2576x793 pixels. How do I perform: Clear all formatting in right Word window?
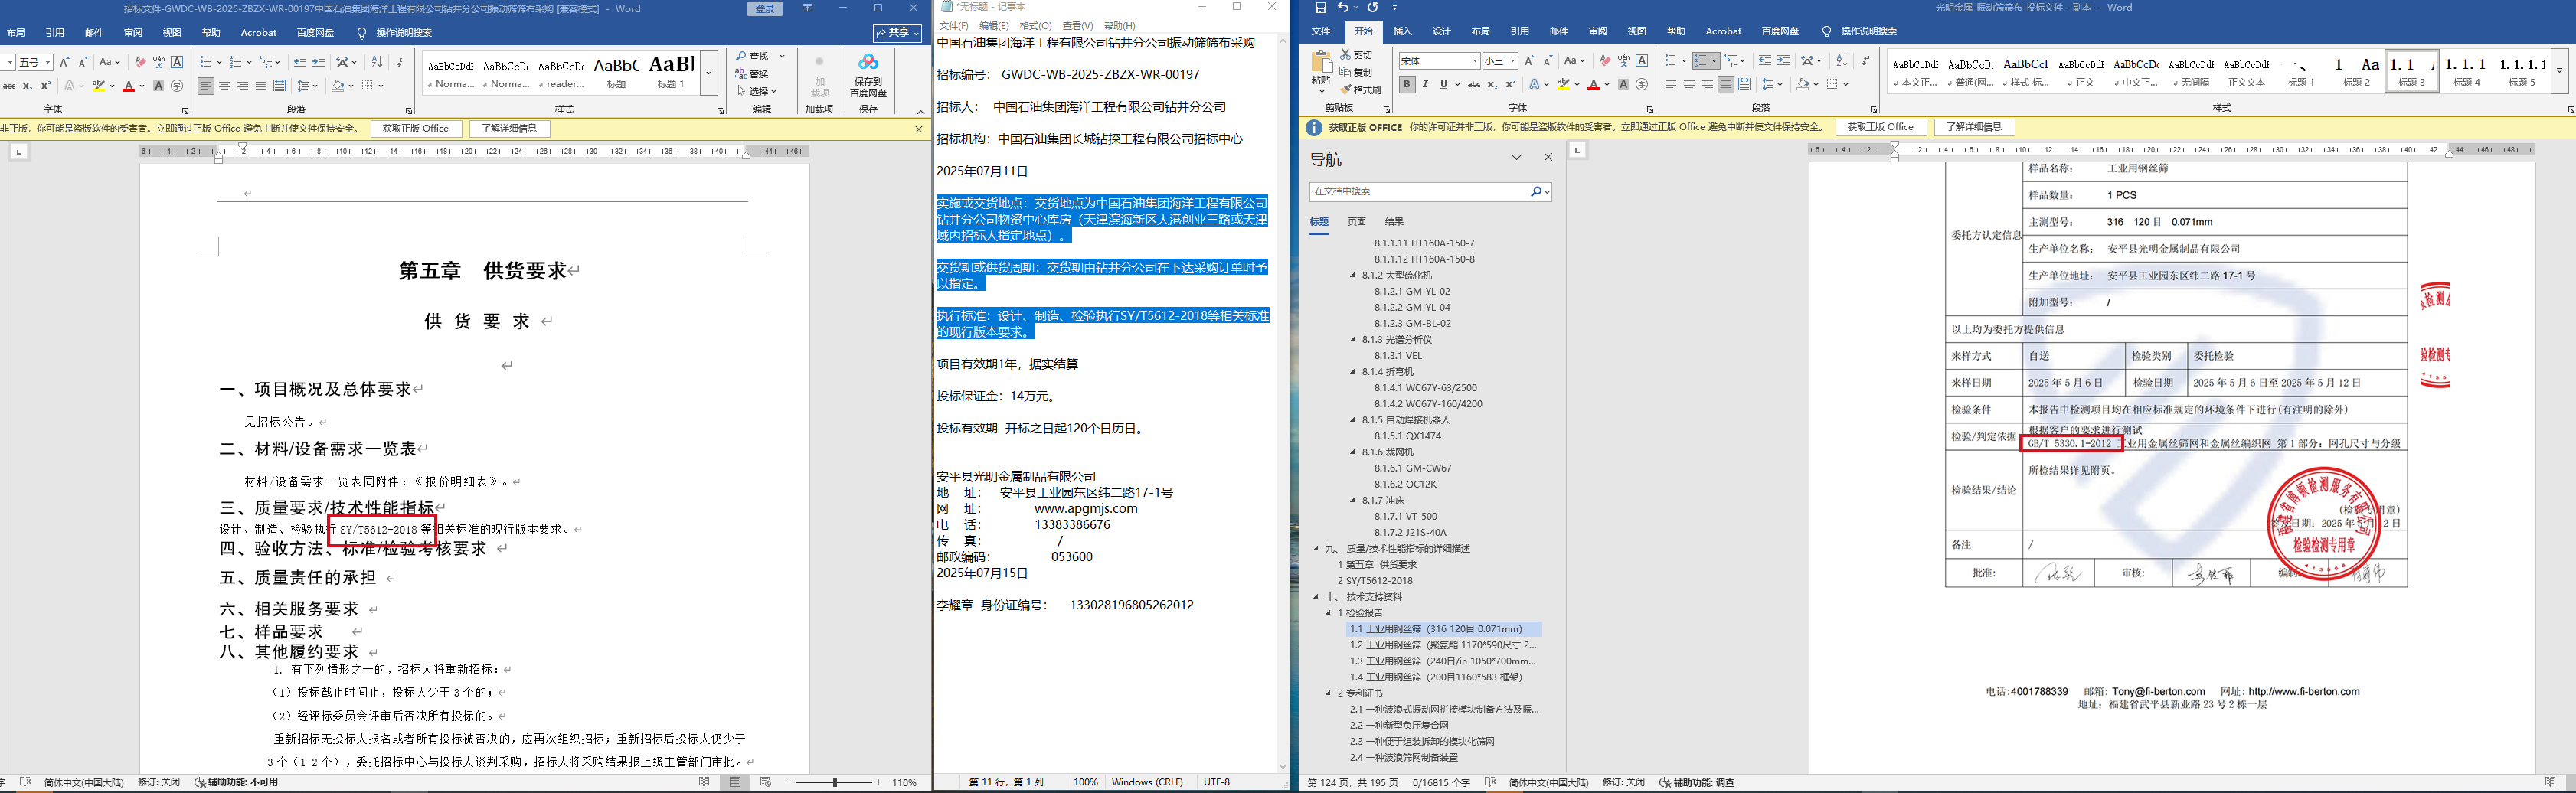point(1605,61)
